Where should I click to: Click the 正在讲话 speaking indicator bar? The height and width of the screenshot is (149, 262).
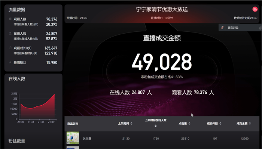pos(240,28)
